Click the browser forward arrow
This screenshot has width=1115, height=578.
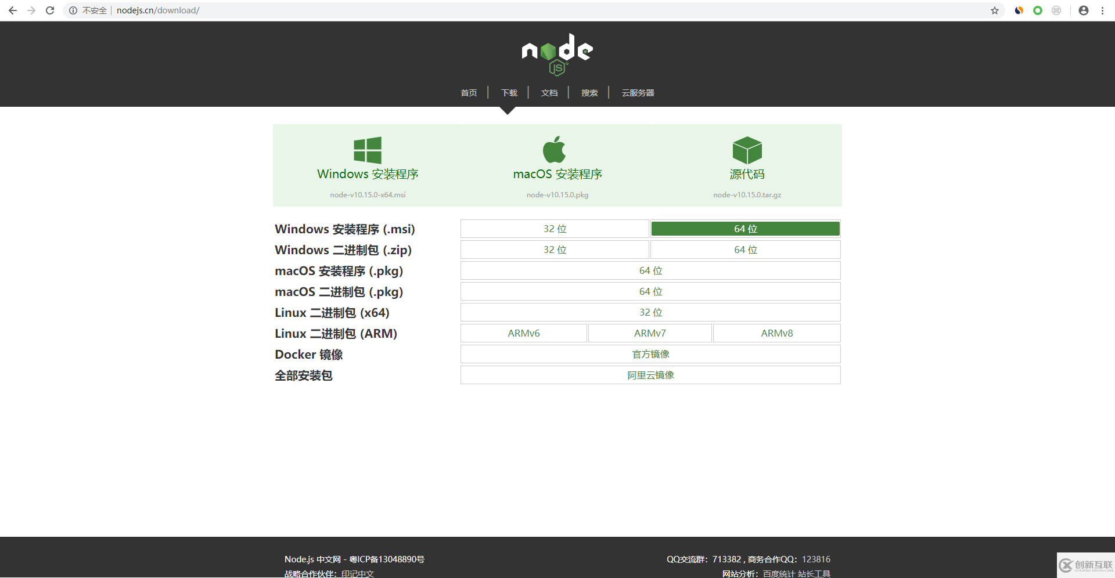[x=31, y=10]
